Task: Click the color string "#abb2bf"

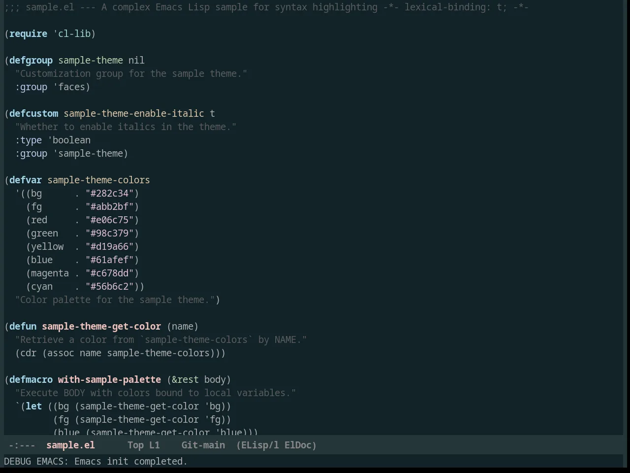Action: pyautogui.click(x=110, y=206)
